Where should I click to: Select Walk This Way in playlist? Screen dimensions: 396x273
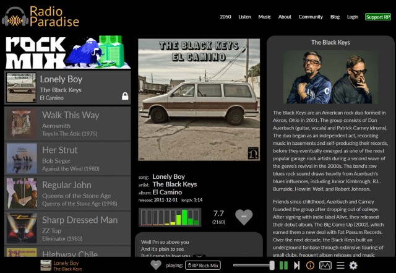[67, 124]
